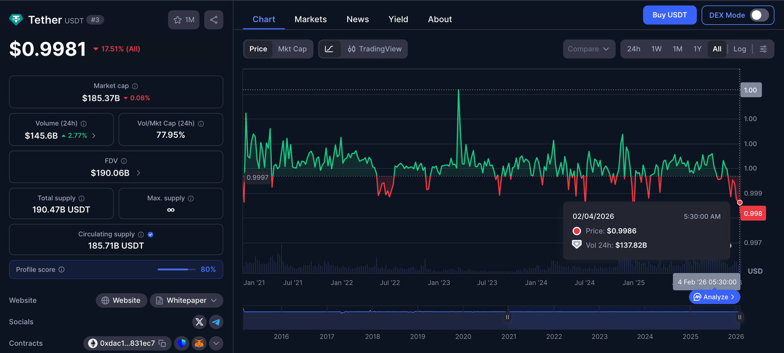
Task: Click the share icon button
Action: [214, 20]
